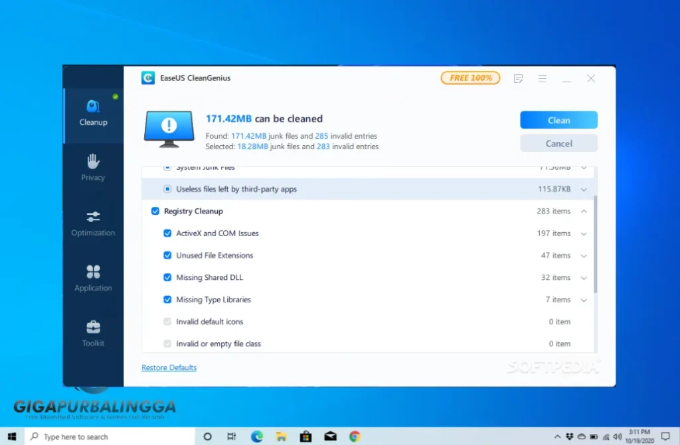Click the speaker icon in system tray

click(618, 436)
